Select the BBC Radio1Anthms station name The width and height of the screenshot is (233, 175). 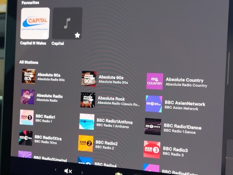coord(114,122)
